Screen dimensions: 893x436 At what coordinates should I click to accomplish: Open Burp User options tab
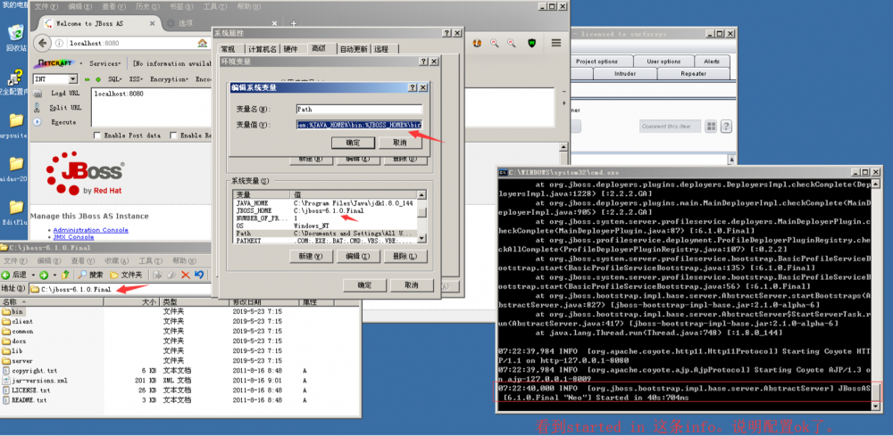pos(663,62)
